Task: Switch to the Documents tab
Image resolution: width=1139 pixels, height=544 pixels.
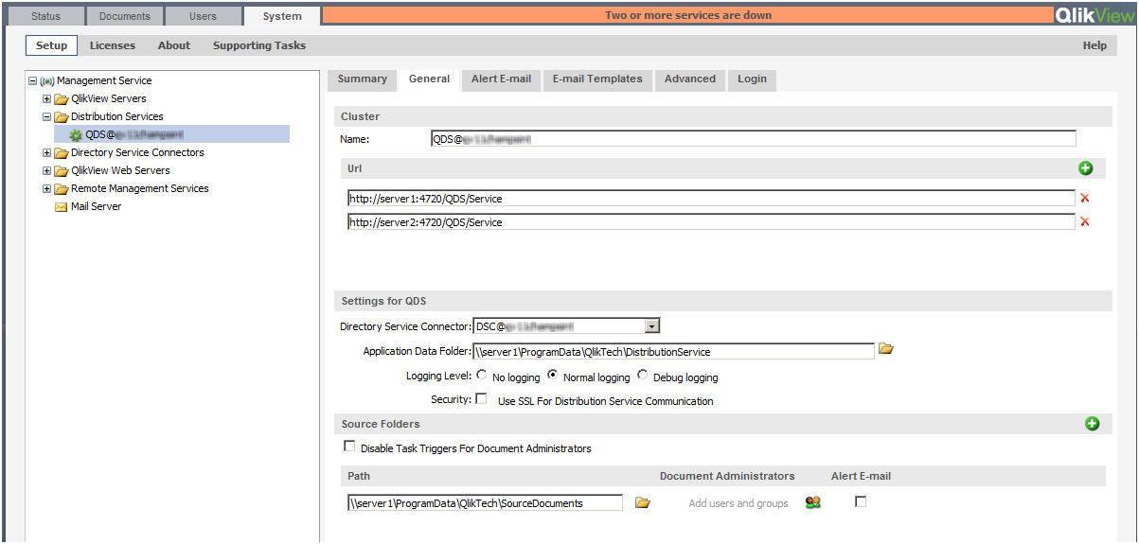Action: coord(124,16)
